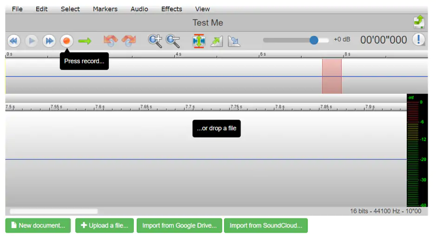Open the Markers menu
Image resolution: width=436 pixels, height=236 pixels.
pyautogui.click(x=105, y=9)
